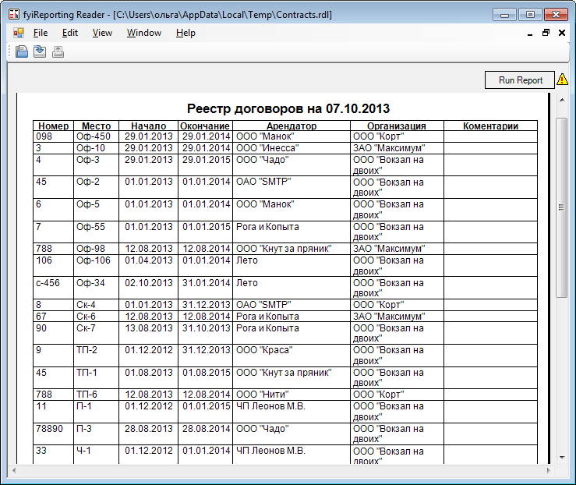Click cell 'ТП-6'
Image resolution: width=576 pixels, height=485 pixels.
[96, 395]
